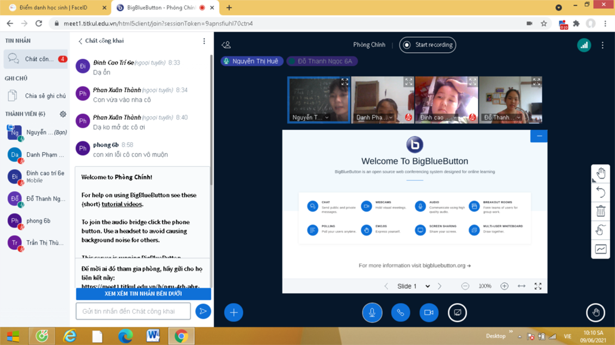Viewport: 615px width, 345px height.
Task: Send the chat message
Action: (x=203, y=311)
